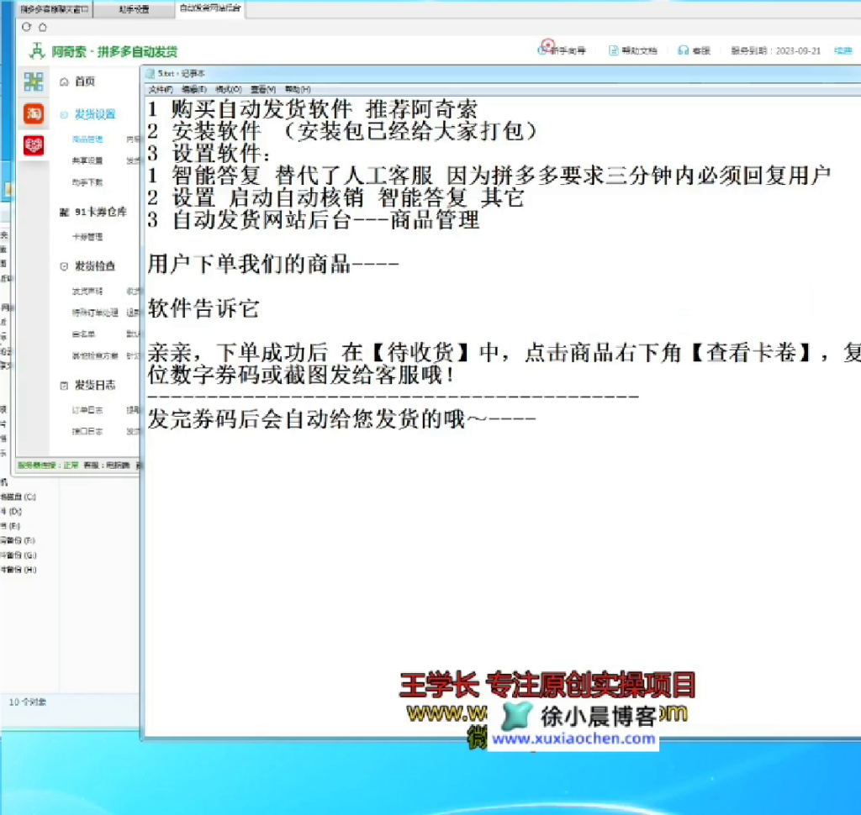
Task: Click the home icon next to refresh
Action: click(x=43, y=27)
